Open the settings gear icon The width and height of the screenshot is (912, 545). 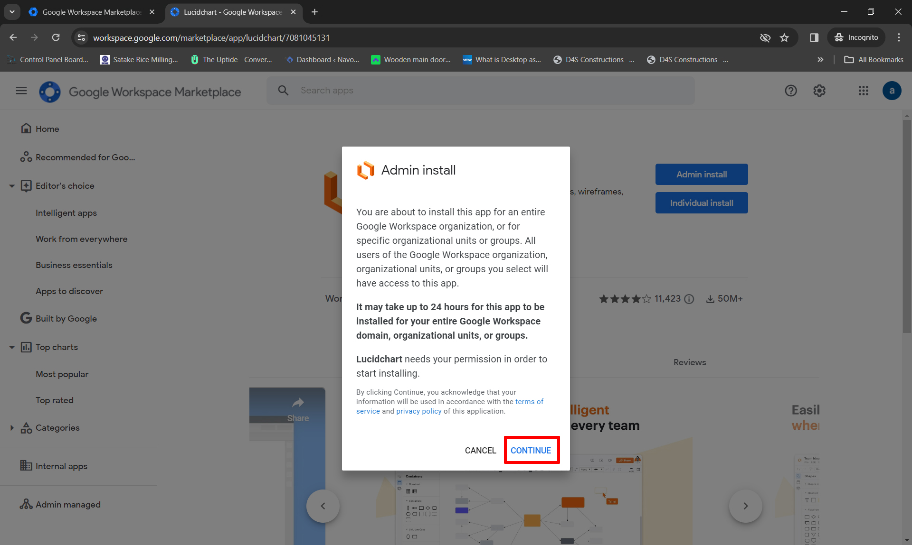click(819, 91)
